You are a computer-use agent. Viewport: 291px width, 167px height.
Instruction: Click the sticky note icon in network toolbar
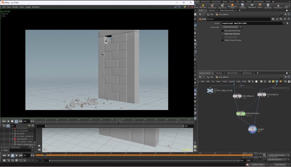pyautogui.click(x=273, y=81)
